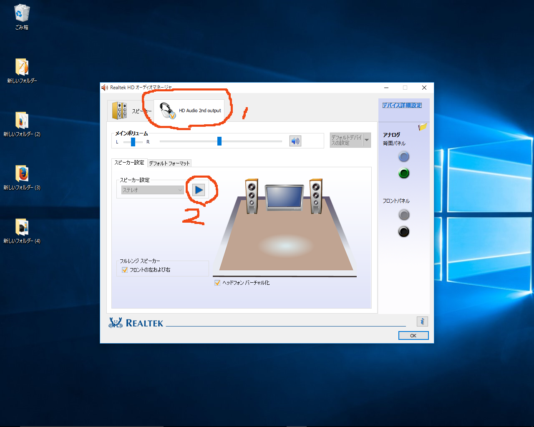Image resolution: width=534 pixels, height=427 pixels.
Task: Click the OK button
Action: pyautogui.click(x=413, y=336)
